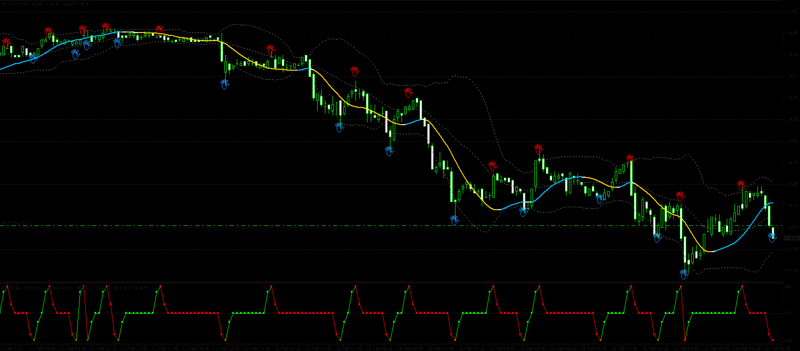This screenshot has height=351, width=800.
Task: Select the second blue hand from the left
Action: click(76, 54)
